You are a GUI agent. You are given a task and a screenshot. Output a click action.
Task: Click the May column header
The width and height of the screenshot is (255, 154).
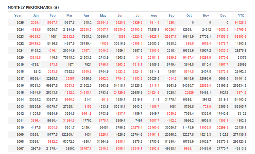[103, 16]
